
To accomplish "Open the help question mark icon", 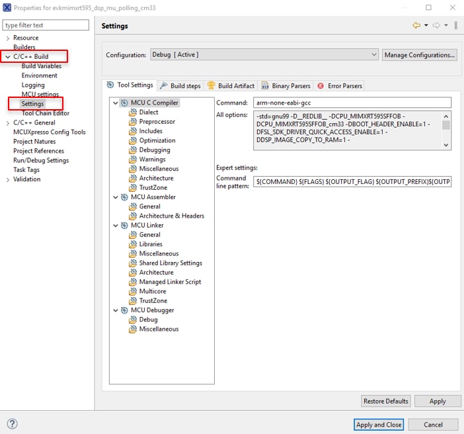I will (x=12, y=424).
